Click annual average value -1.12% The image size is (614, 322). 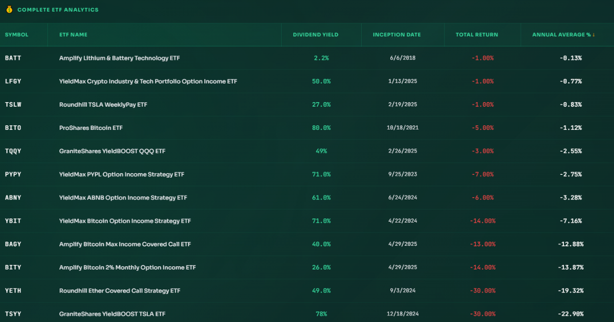coord(571,128)
